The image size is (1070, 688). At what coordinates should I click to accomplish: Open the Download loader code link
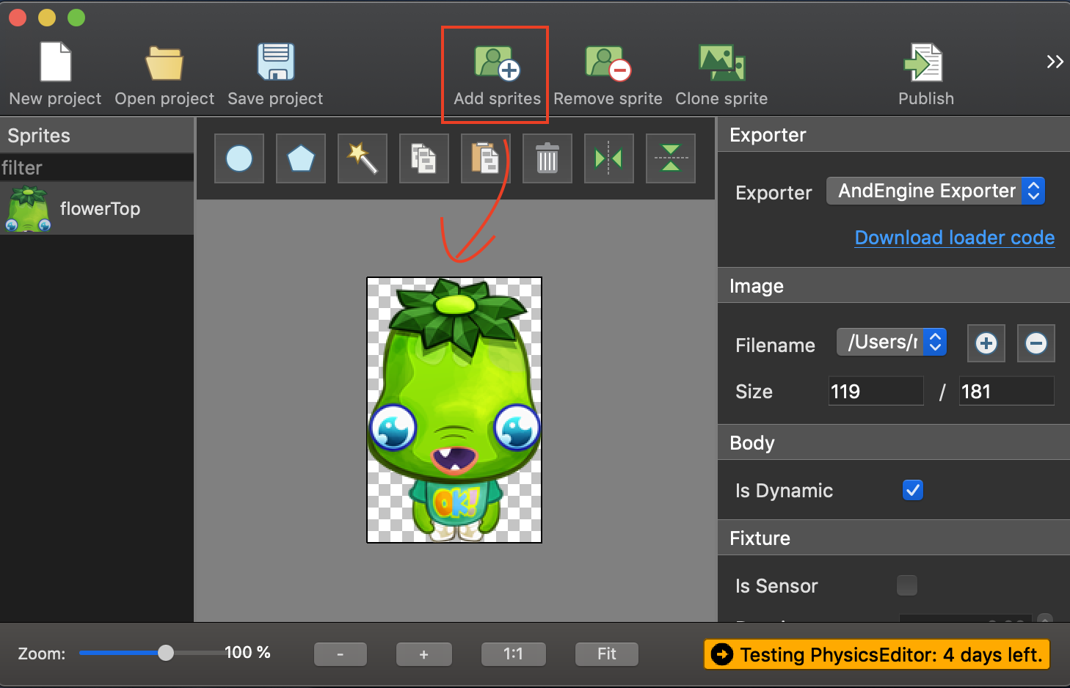click(955, 238)
